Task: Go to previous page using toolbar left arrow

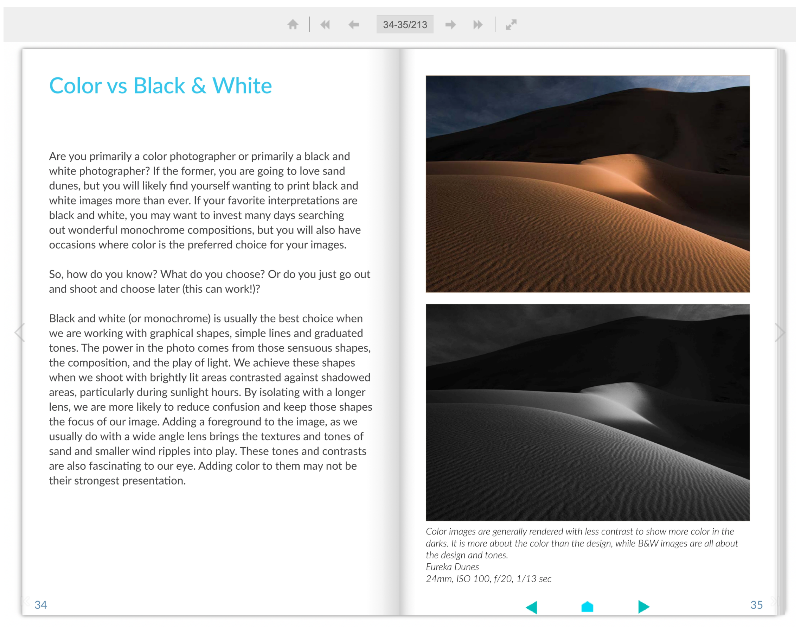Action: (353, 25)
